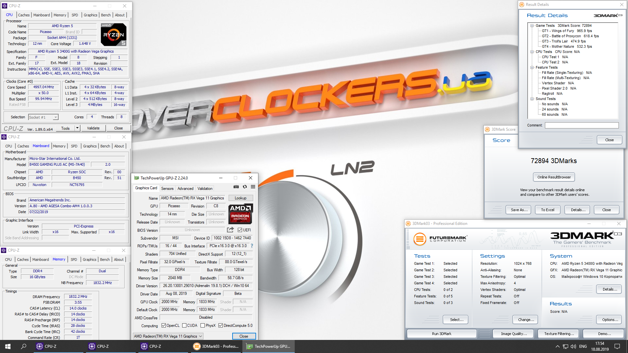Click the Save As... button

[519, 210]
